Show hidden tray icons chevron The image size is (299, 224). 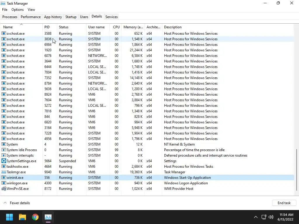click(x=256, y=217)
